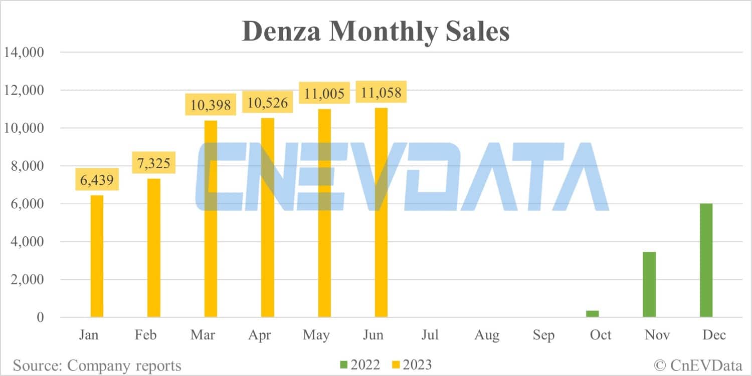Click the Source: Company reports text
Viewport: 752px width, 376px height.
point(97,365)
